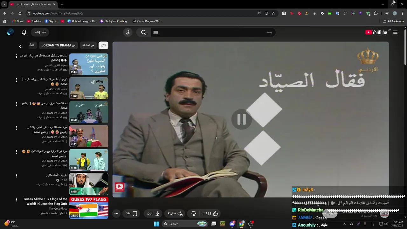This screenshot has height=229, width=407.
Task: Open the Gmail bookmark
Action: (18, 21)
